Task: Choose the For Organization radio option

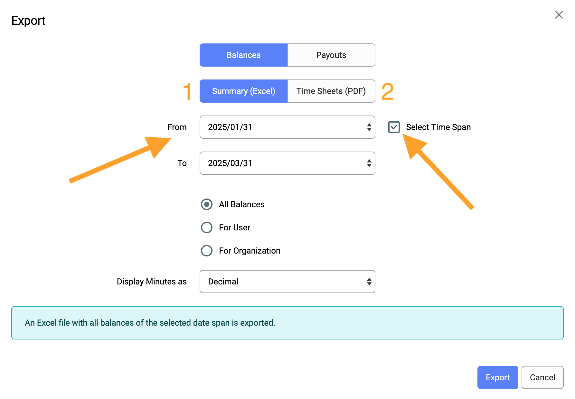Action: (x=207, y=251)
